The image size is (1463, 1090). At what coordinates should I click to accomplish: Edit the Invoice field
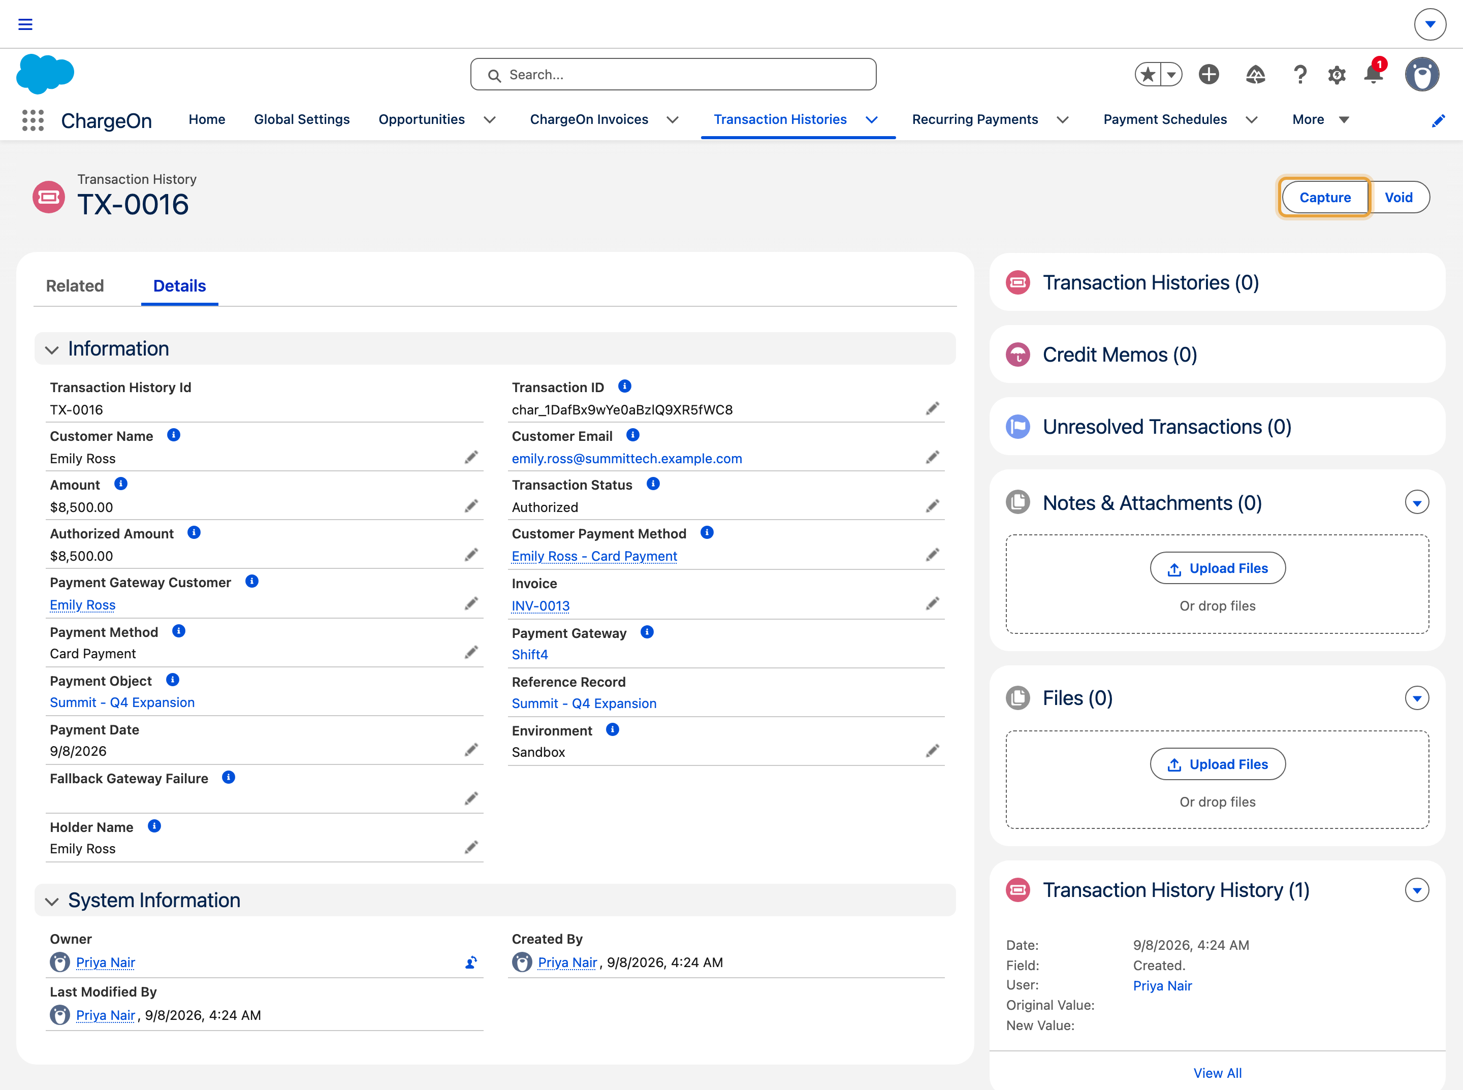click(933, 604)
